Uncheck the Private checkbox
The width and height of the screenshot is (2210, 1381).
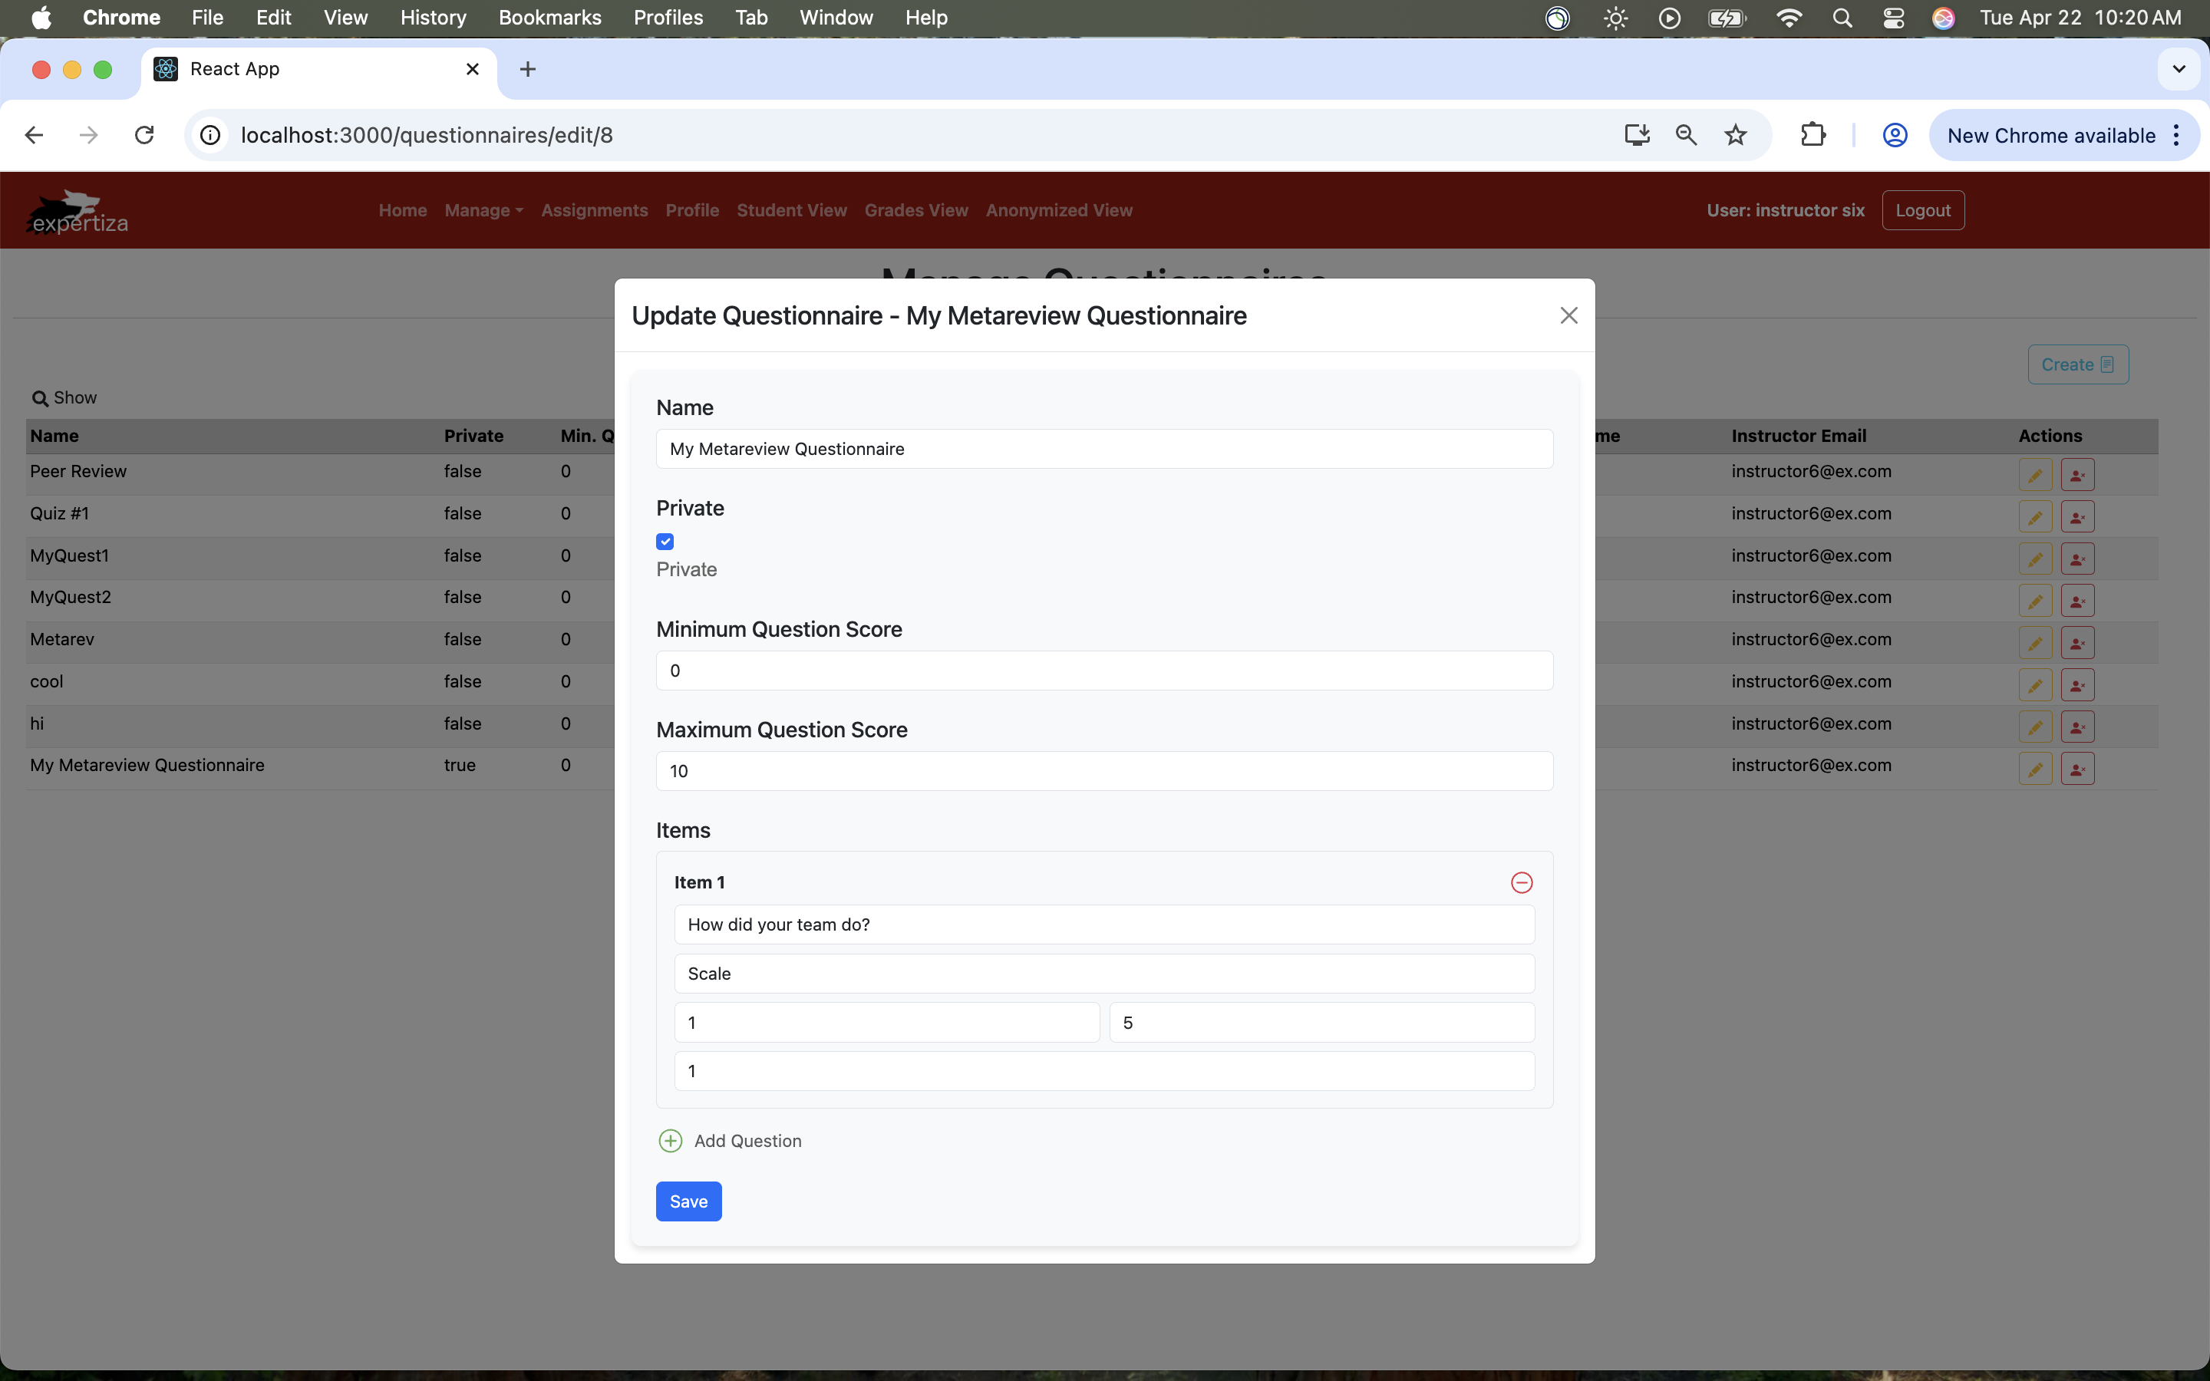pos(665,542)
